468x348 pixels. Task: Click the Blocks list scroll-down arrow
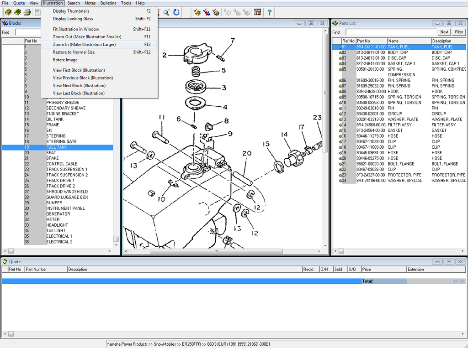tap(116, 245)
